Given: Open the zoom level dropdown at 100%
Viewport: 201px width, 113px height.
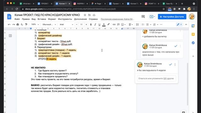Looking at the screenshot, I should (35, 24).
